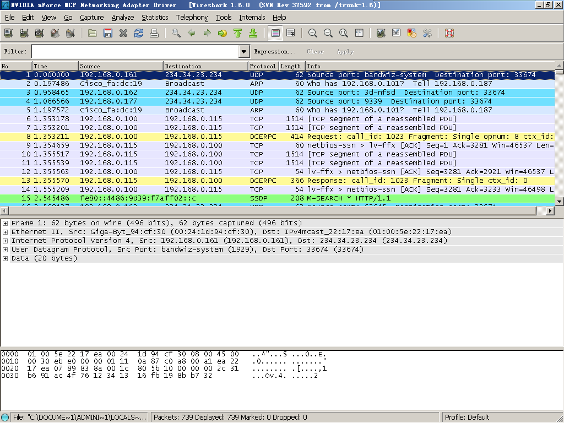
Task: Jump to the last packet
Action: tap(253, 34)
